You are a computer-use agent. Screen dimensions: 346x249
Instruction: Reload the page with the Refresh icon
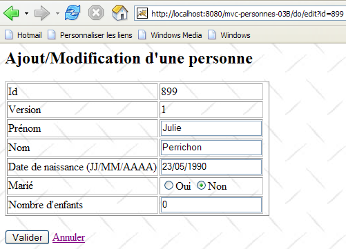click(x=73, y=12)
